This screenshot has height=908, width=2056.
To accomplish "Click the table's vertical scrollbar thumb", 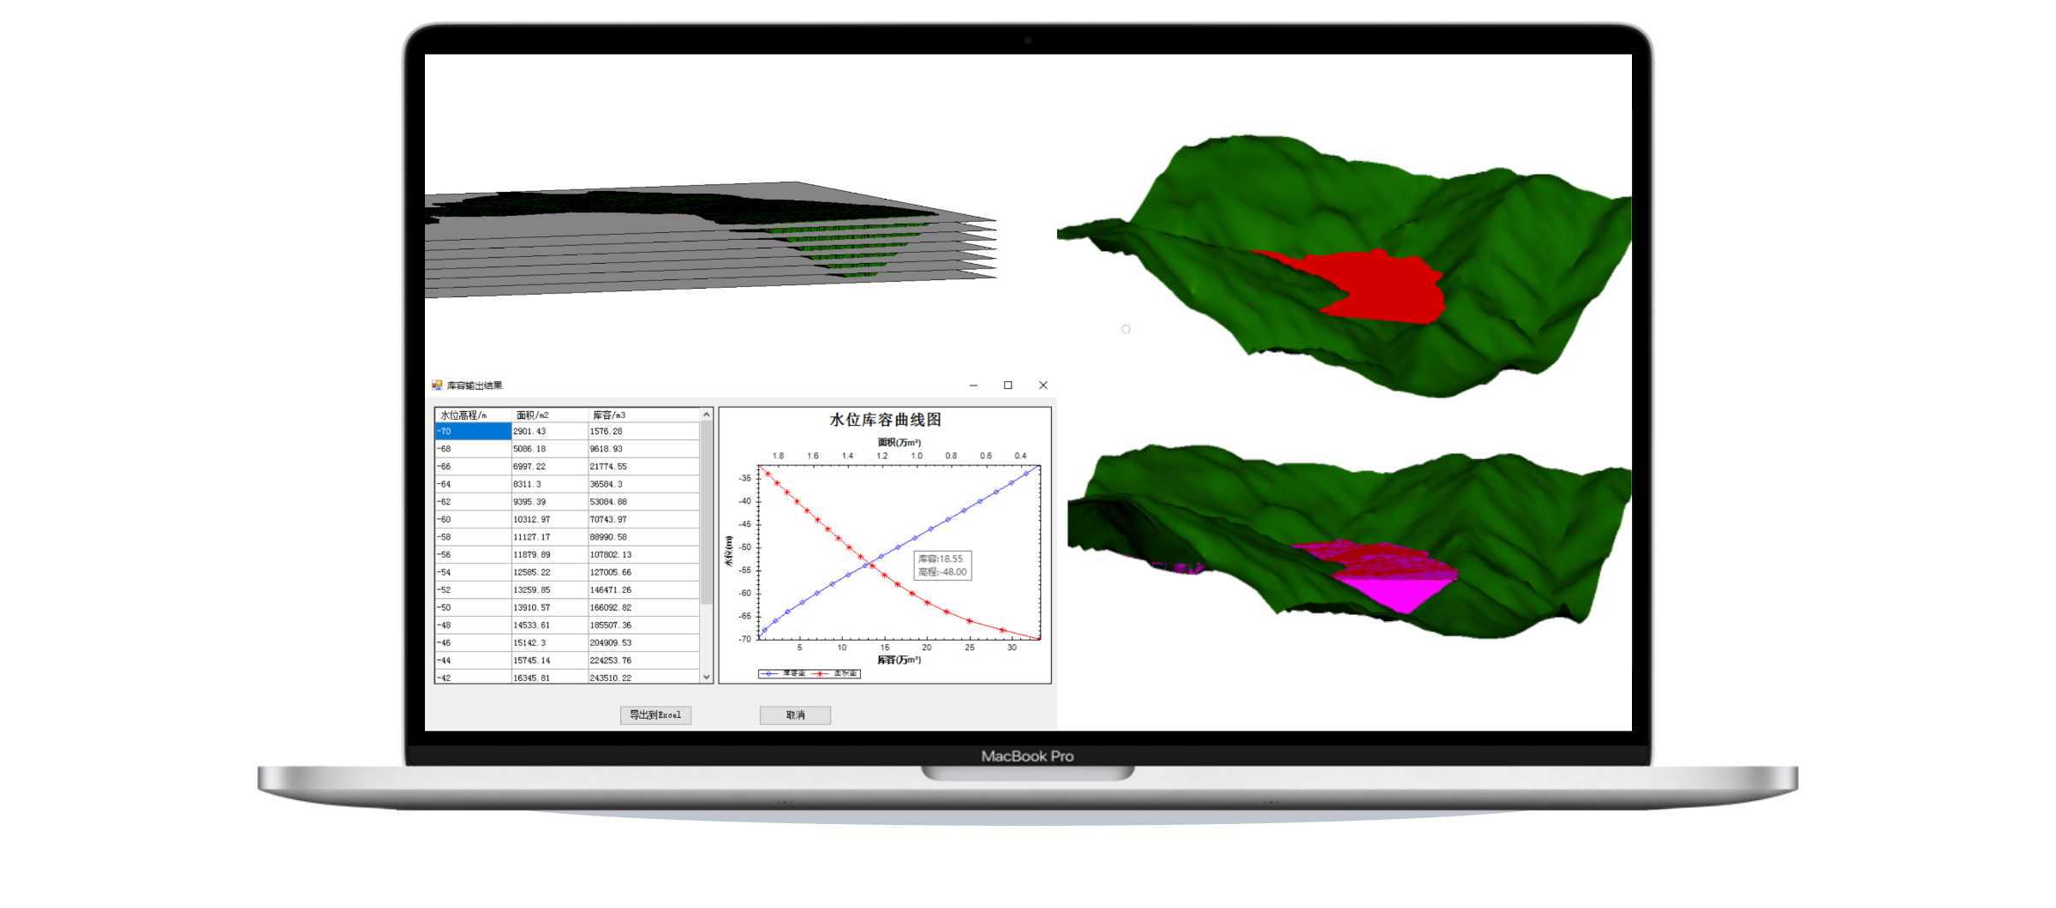I will pyautogui.click(x=707, y=512).
